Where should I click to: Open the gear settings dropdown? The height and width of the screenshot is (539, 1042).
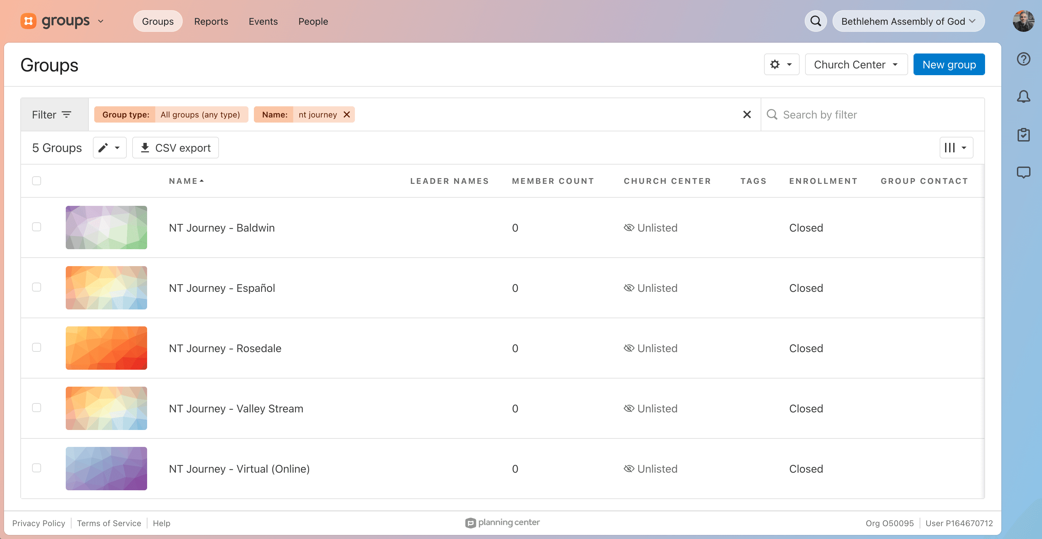coord(781,65)
